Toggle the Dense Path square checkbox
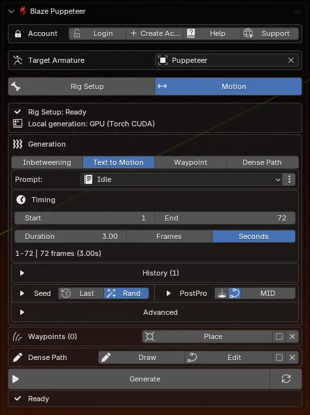This screenshot has height=415, width=310. click(279, 357)
